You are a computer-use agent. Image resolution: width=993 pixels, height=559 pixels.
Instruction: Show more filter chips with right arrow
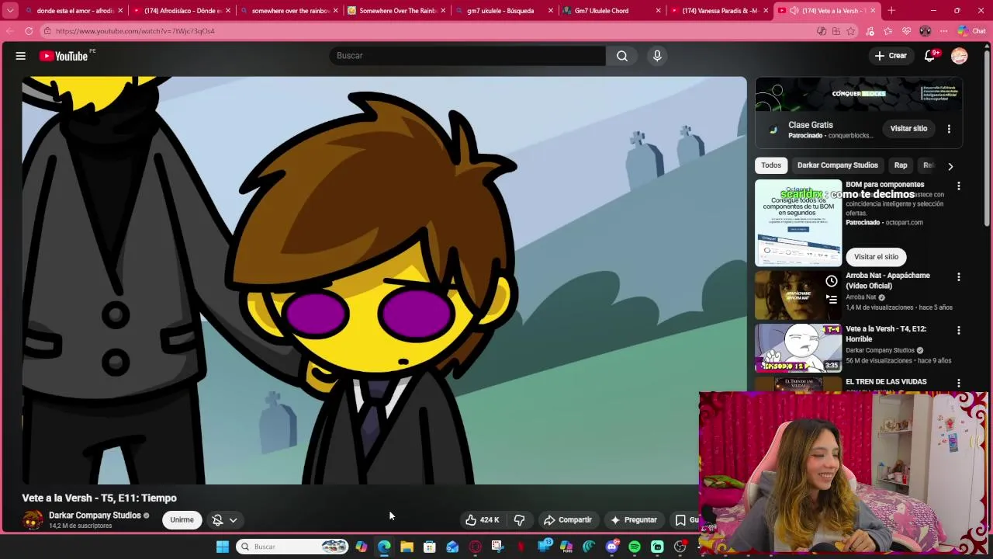950,166
